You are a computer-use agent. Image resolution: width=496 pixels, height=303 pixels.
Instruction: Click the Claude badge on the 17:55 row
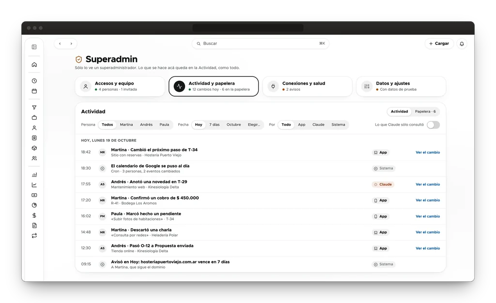coord(383,184)
